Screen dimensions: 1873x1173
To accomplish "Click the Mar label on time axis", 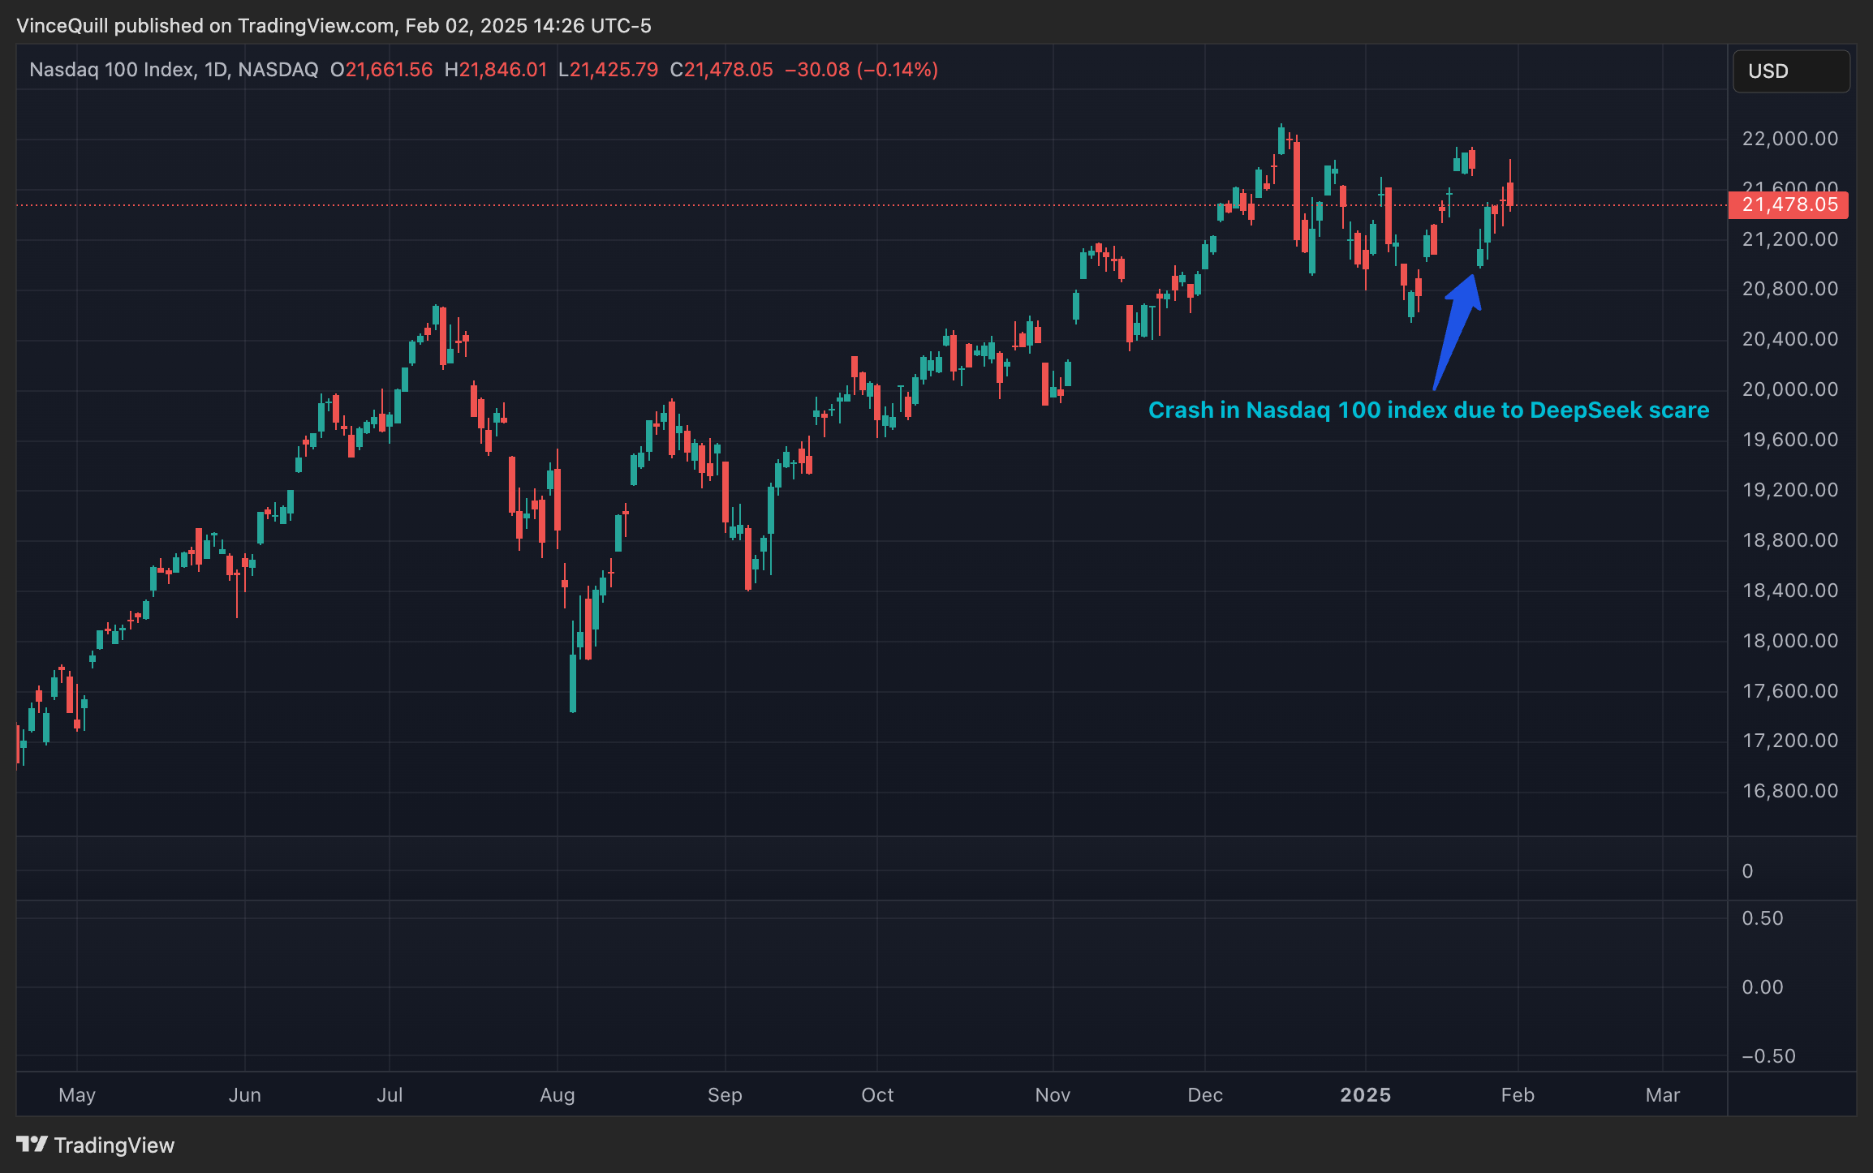I will point(1662,1095).
